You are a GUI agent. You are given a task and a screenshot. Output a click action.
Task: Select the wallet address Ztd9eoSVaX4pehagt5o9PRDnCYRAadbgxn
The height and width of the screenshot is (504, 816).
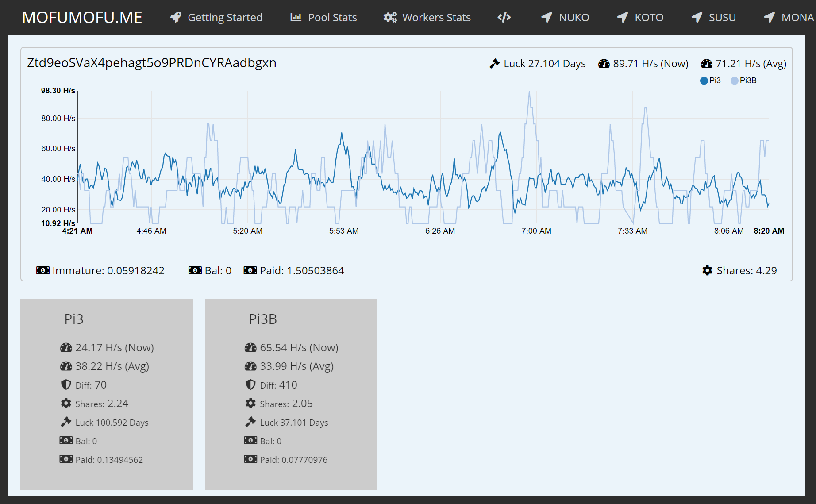pyautogui.click(x=152, y=63)
